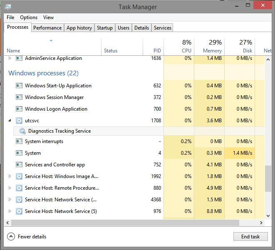Click the Windows Start-Up Application icon
The width and height of the screenshot is (275, 250).
[19, 86]
